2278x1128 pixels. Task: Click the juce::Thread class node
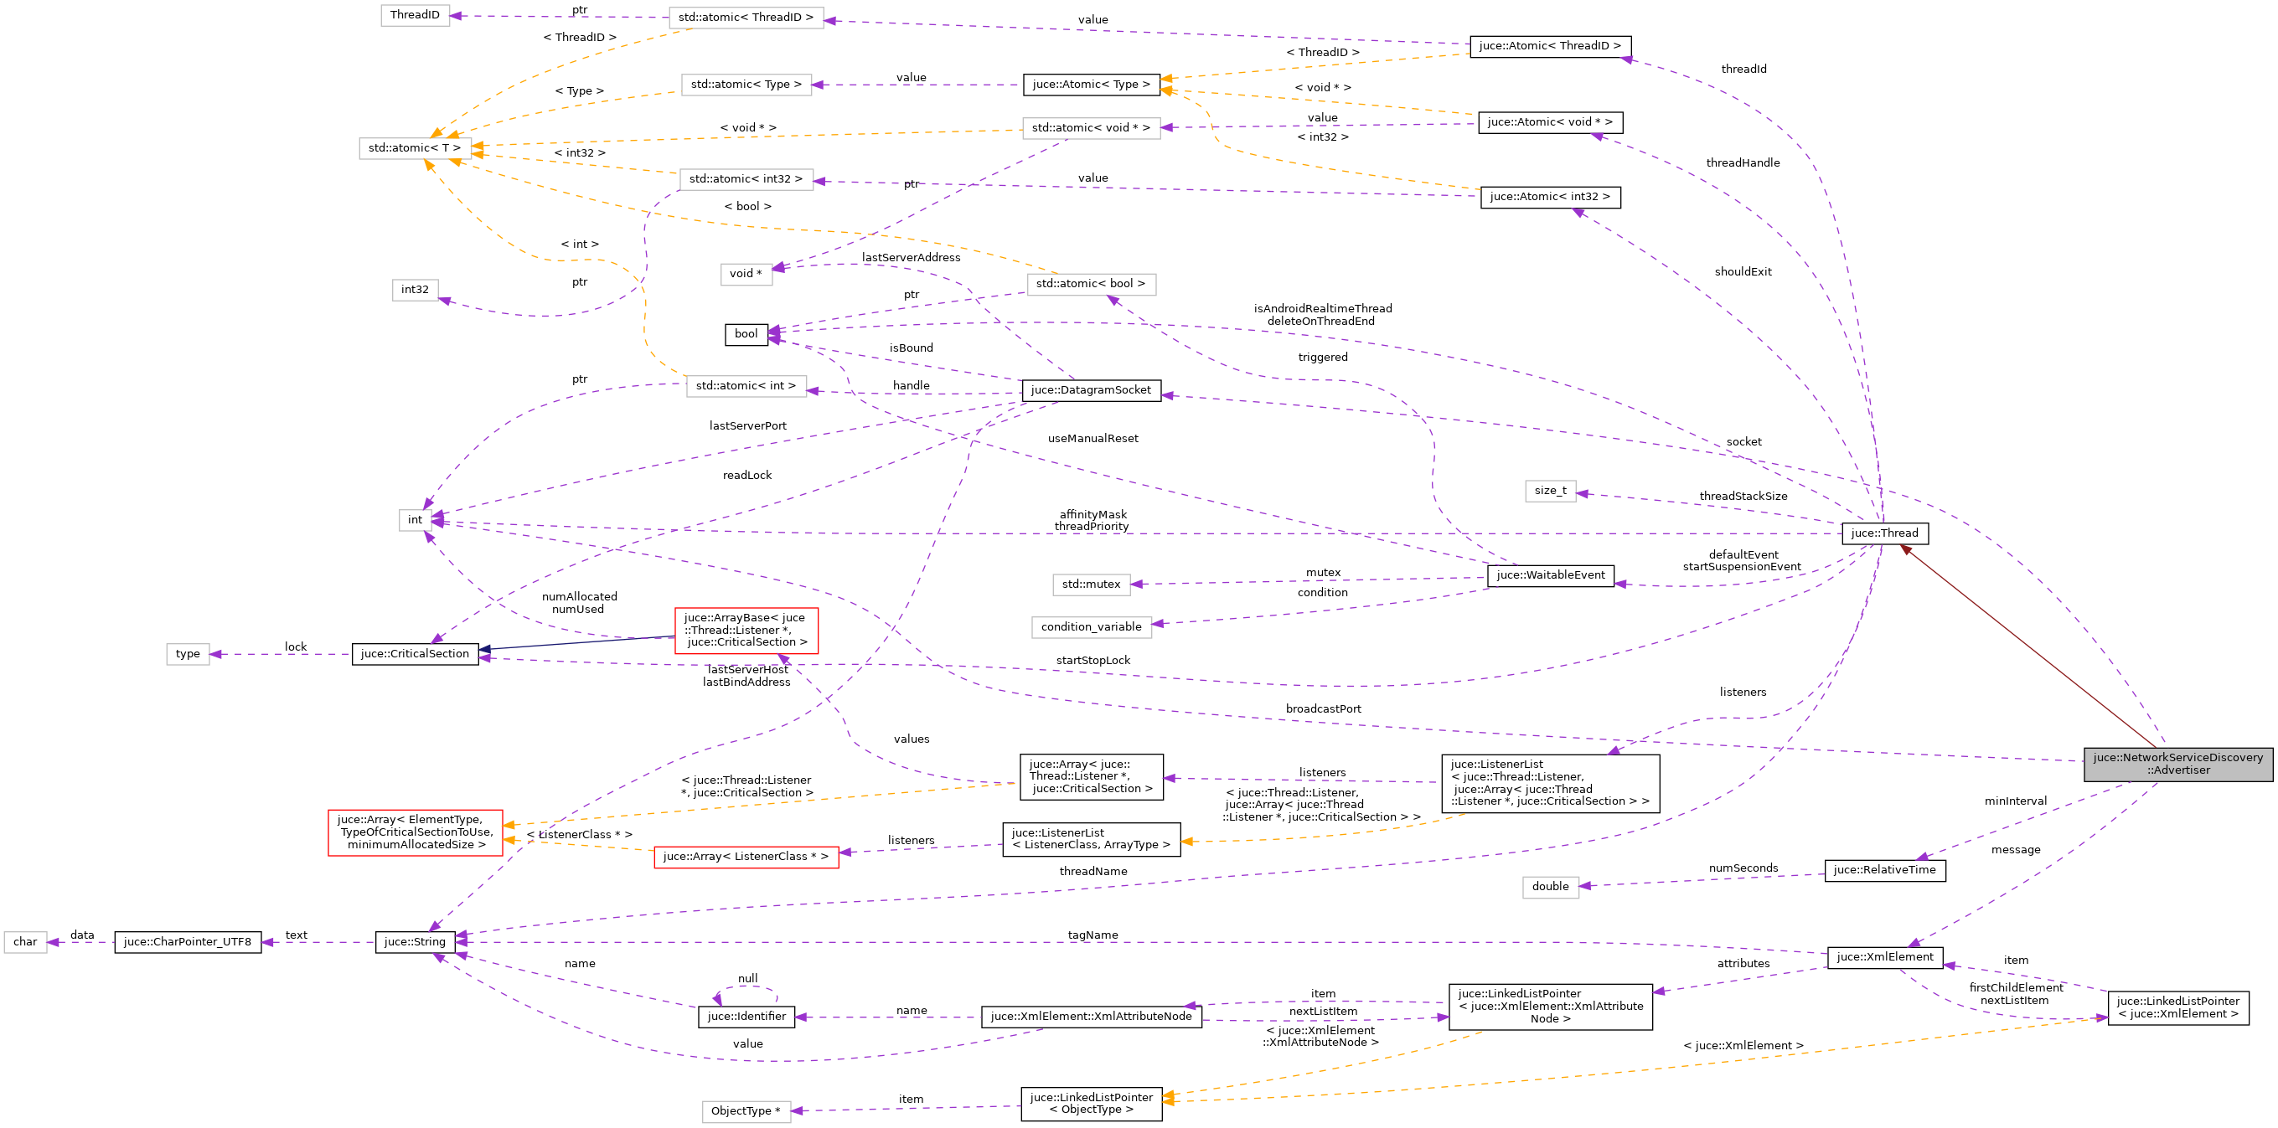pos(1887,533)
